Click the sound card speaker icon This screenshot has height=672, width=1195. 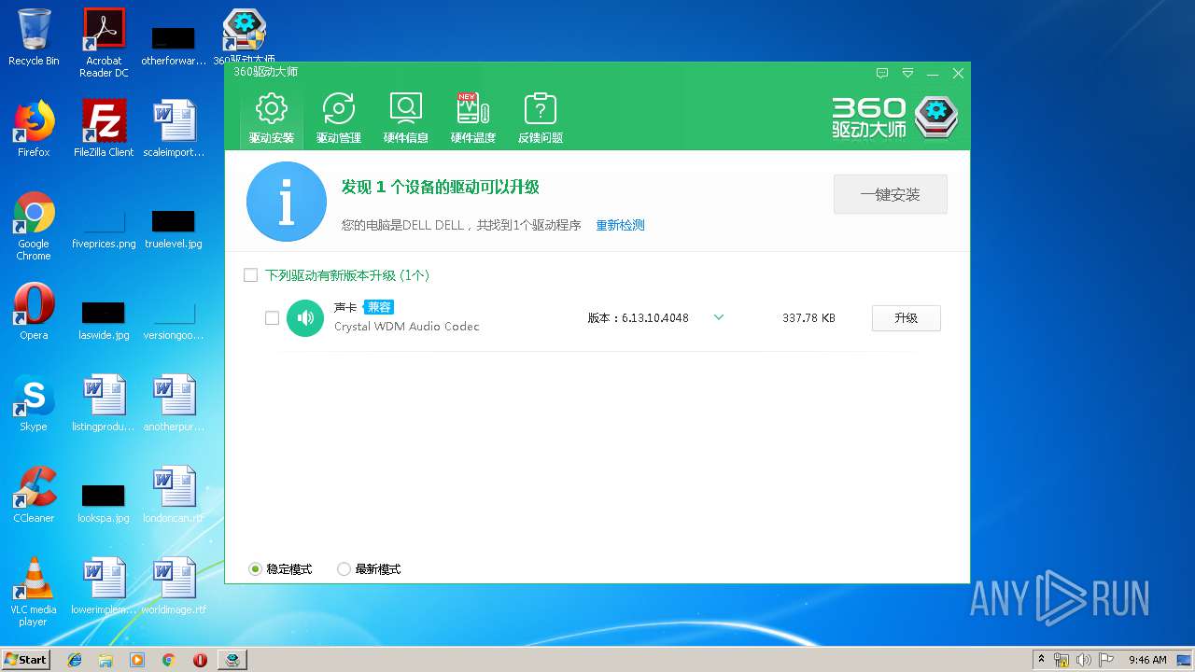point(305,318)
